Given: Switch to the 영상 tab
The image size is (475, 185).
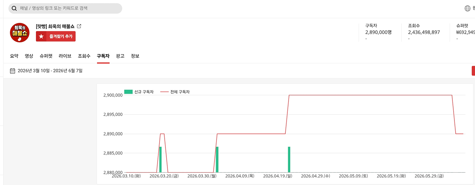Looking at the screenshot, I should point(29,56).
